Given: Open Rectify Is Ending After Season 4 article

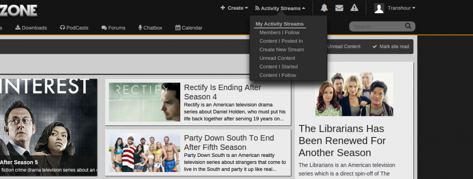Looking at the screenshot, I should [223, 92].
